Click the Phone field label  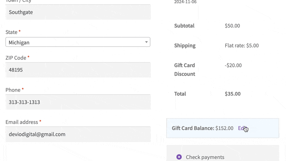(x=13, y=90)
